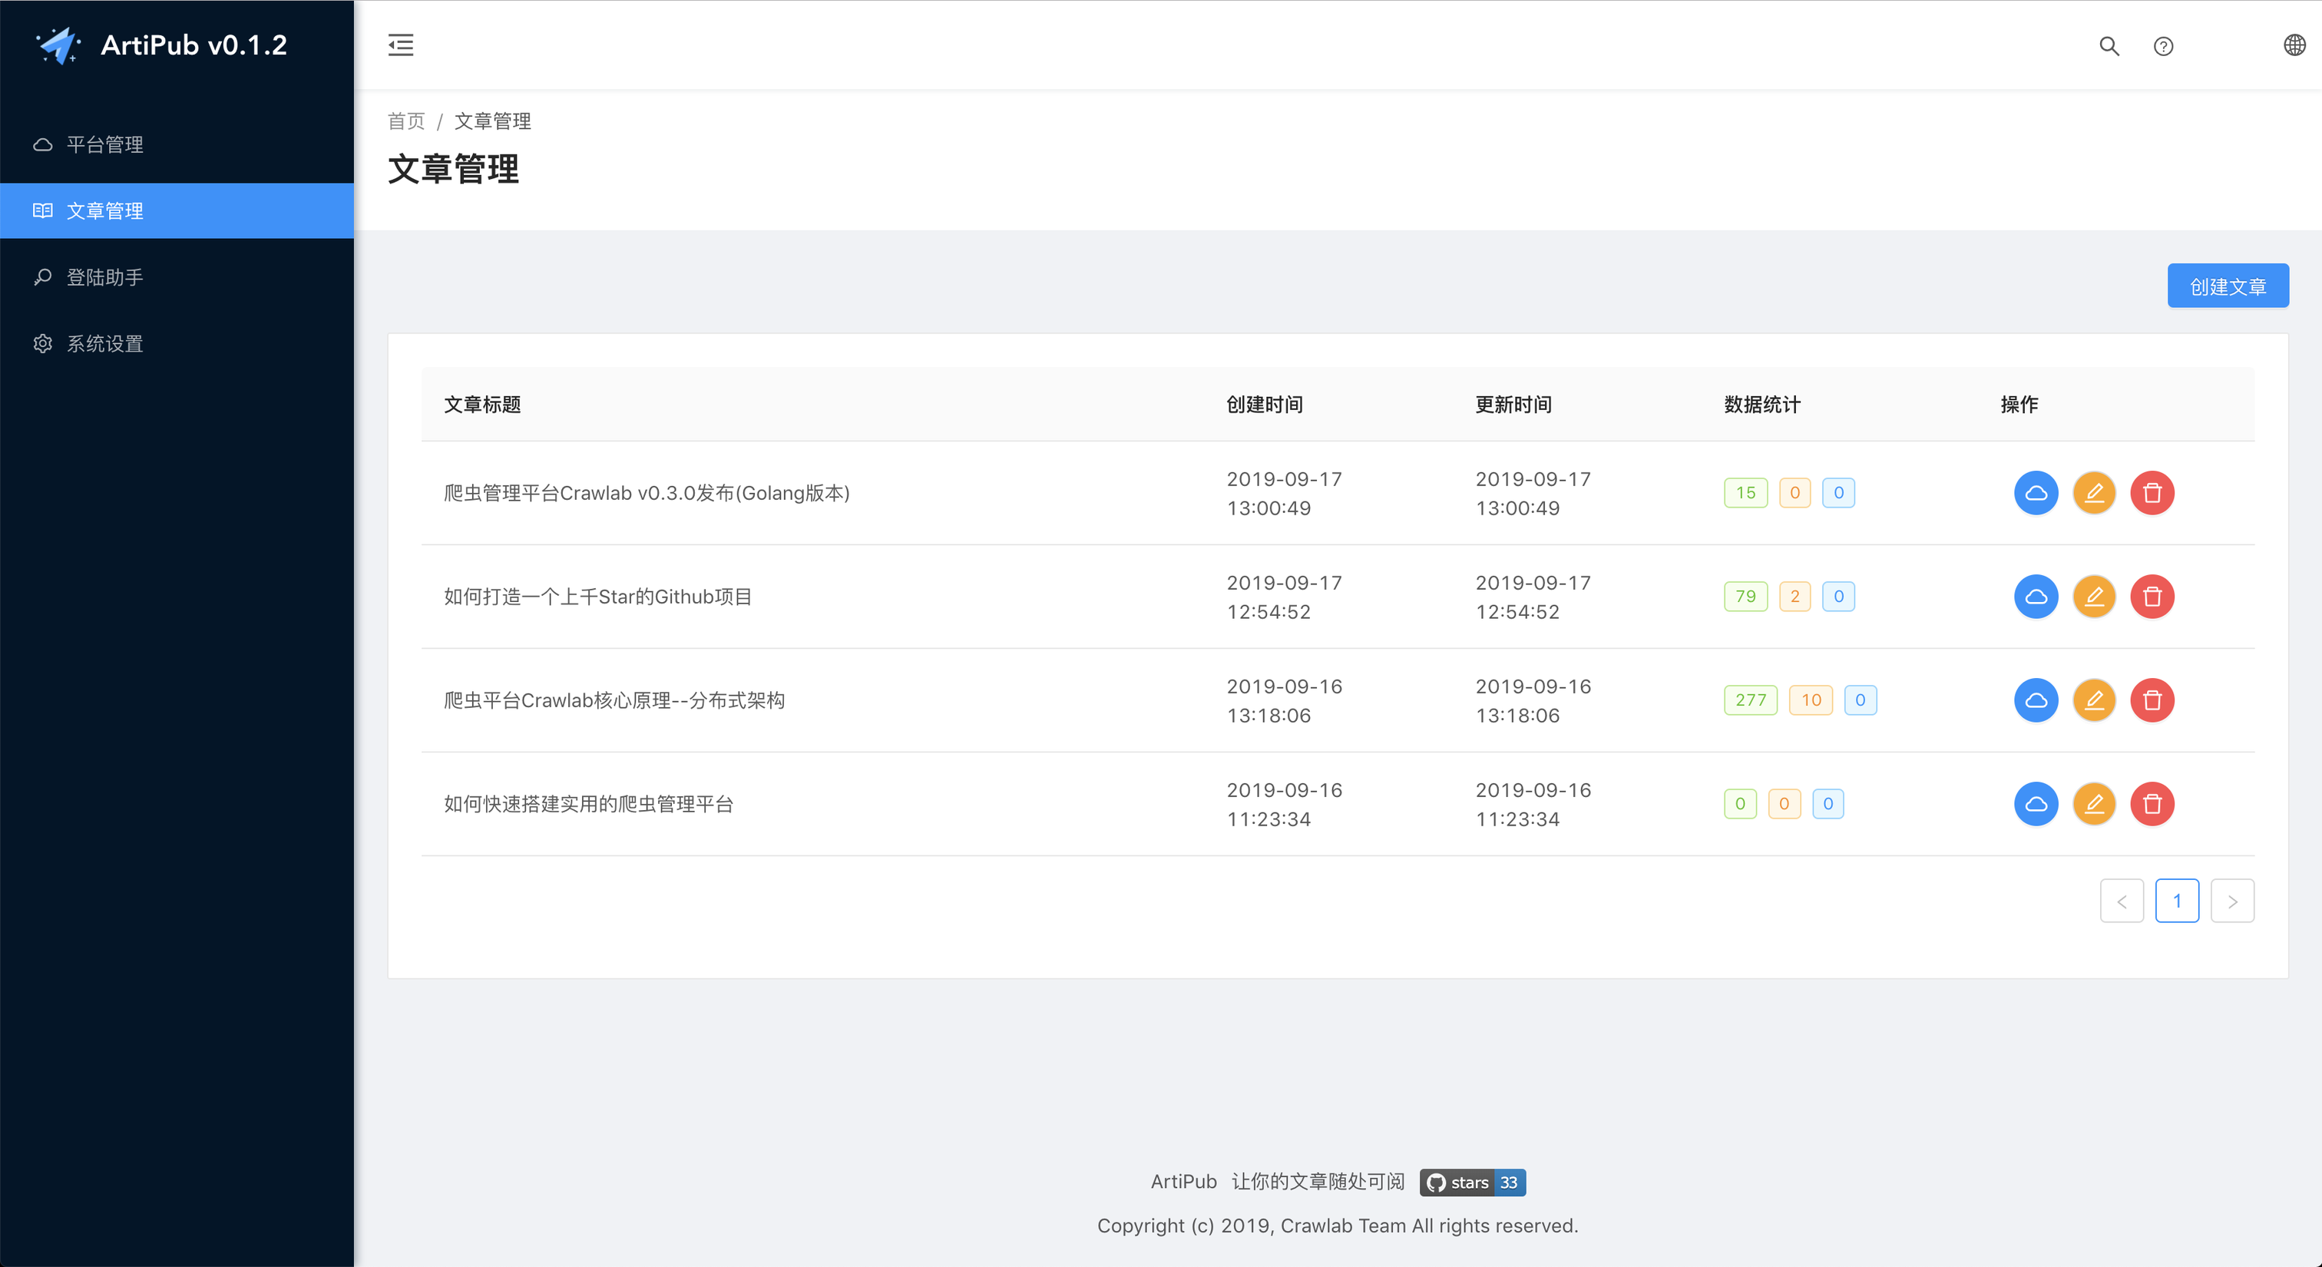
Task: Click publish cloud icon for Crawlab v0.3.0 article
Action: coord(2036,493)
